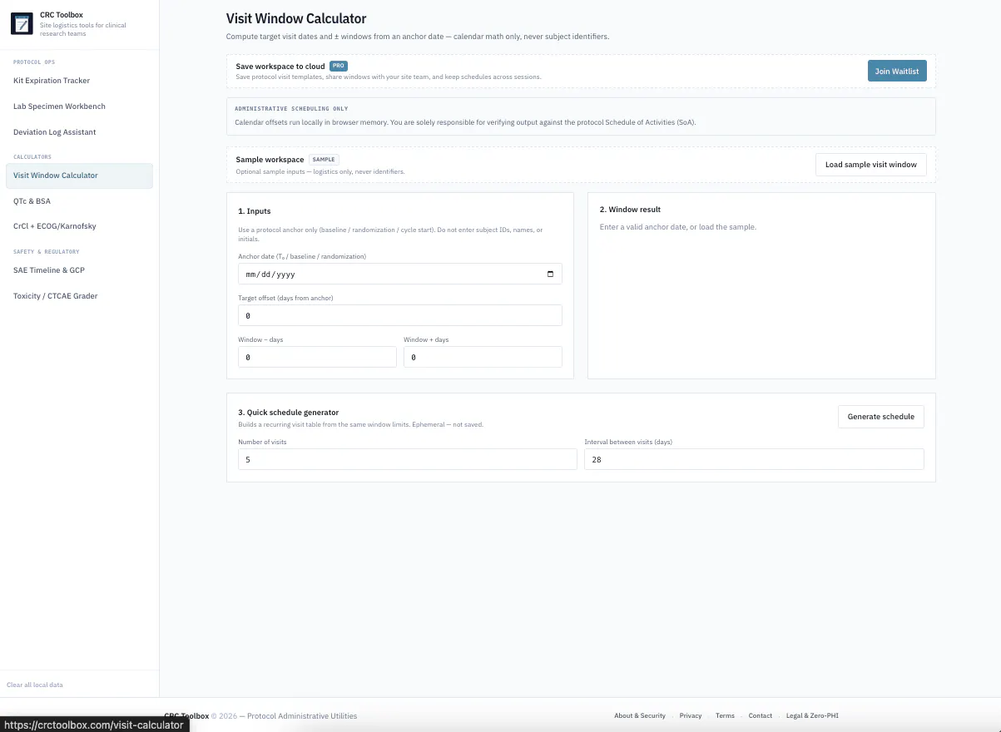
Task: Load sample visit window
Action: point(870,165)
